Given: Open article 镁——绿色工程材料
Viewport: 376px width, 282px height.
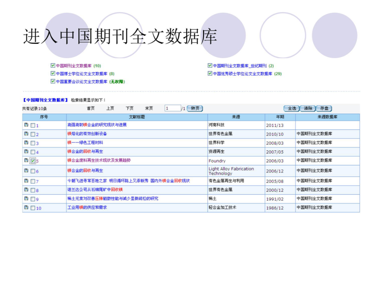Looking at the screenshot, I should click(85, 142).
